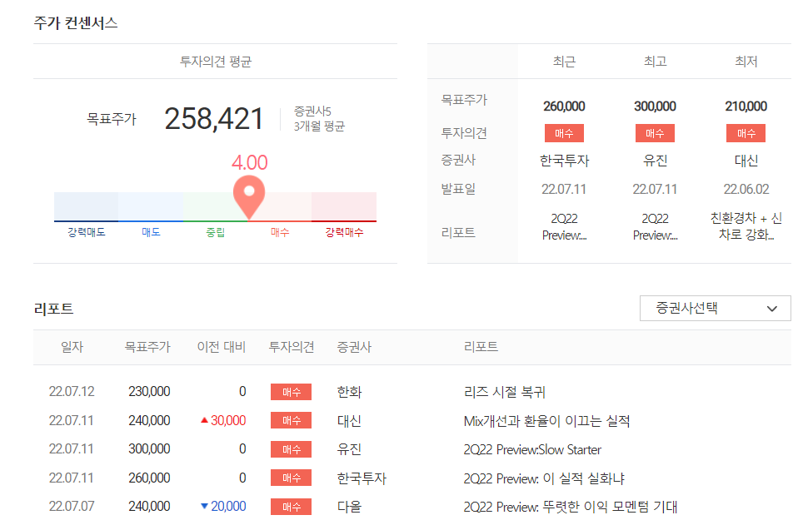Click the 매도 gauge label
808x525 pixels.
[x=151, y=232]
